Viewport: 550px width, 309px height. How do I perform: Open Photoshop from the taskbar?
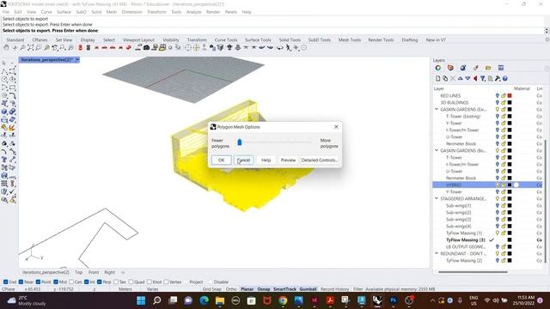click(x=394, y=300)
